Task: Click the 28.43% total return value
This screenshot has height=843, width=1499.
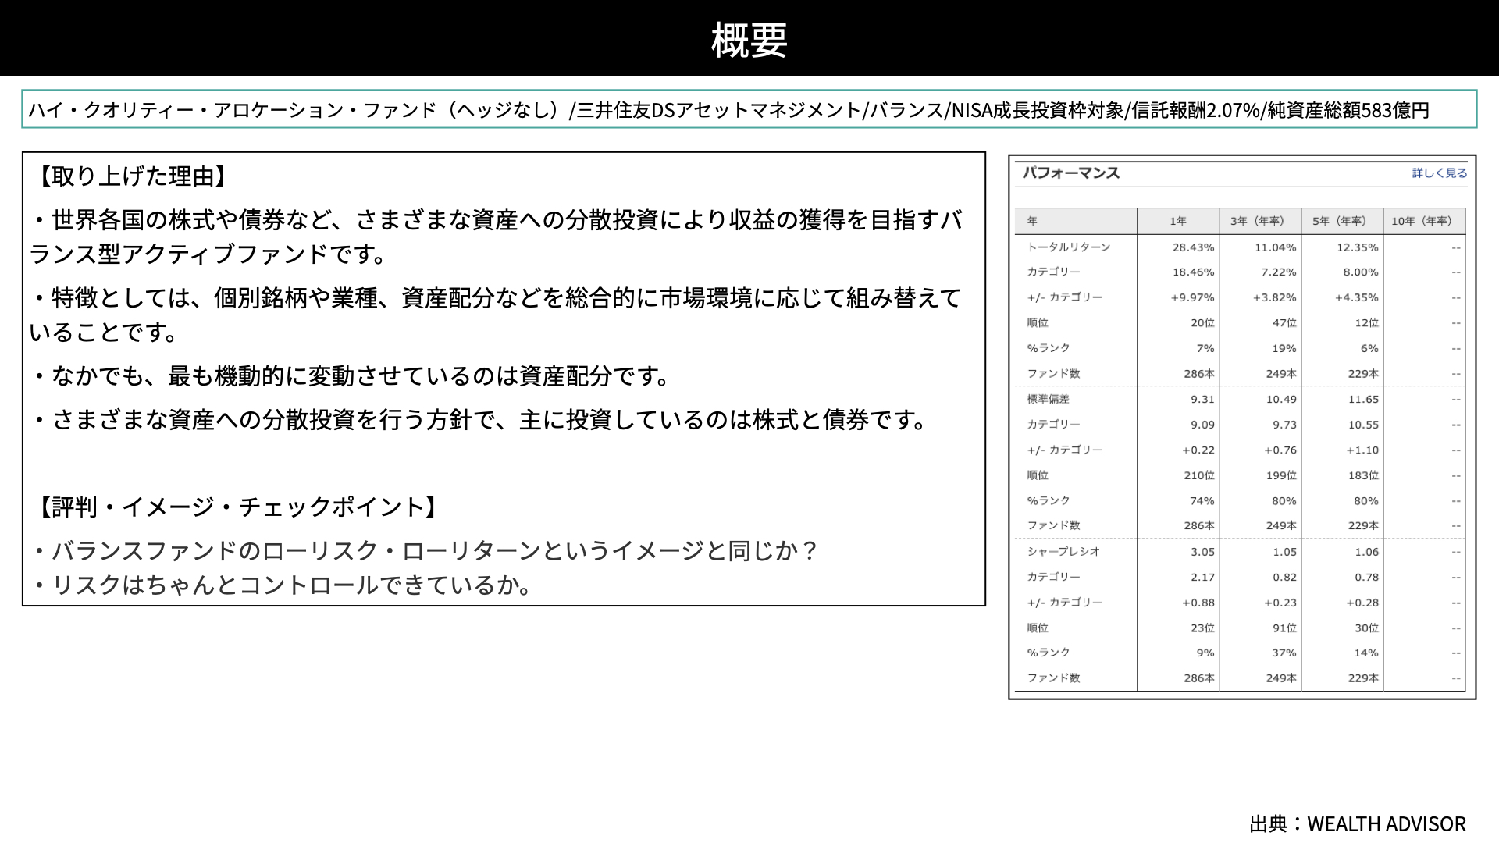Action: point(1193,247)
